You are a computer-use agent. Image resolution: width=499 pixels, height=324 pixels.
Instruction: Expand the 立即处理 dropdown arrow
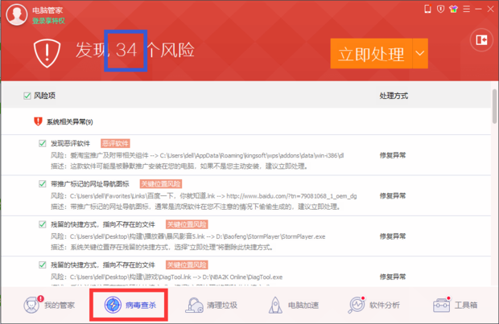420,54
